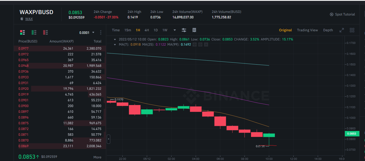Viewport: 365px width, 161px height.
Task: Select the 4H interval
Action: point(147,30)
